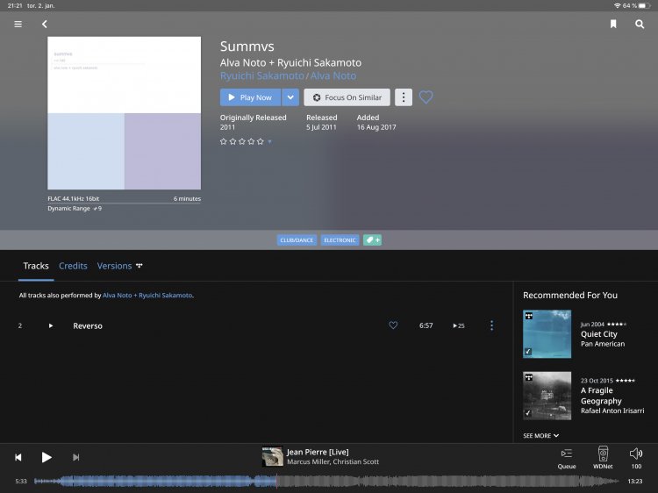Open the hamburger navigation menu
Screen dimensions: 658x493
pyautogui.click(x=18, y=25)
